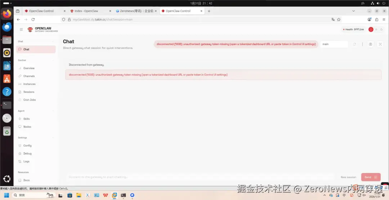Image resolution: width=389 pixels, height=200 pixels.
Task: Open Help from the dock
Action: (7, 92)
